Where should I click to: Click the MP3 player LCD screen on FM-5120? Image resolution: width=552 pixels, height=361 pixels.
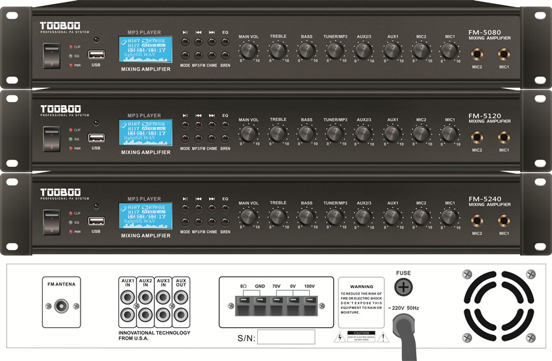point(145,132)
